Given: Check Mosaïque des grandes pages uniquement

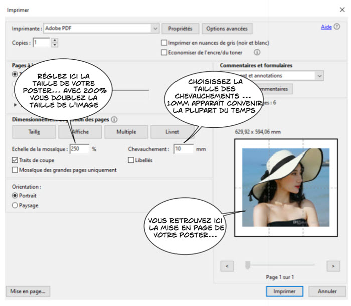Looking at the screenshot, I should tap(15, 170).
